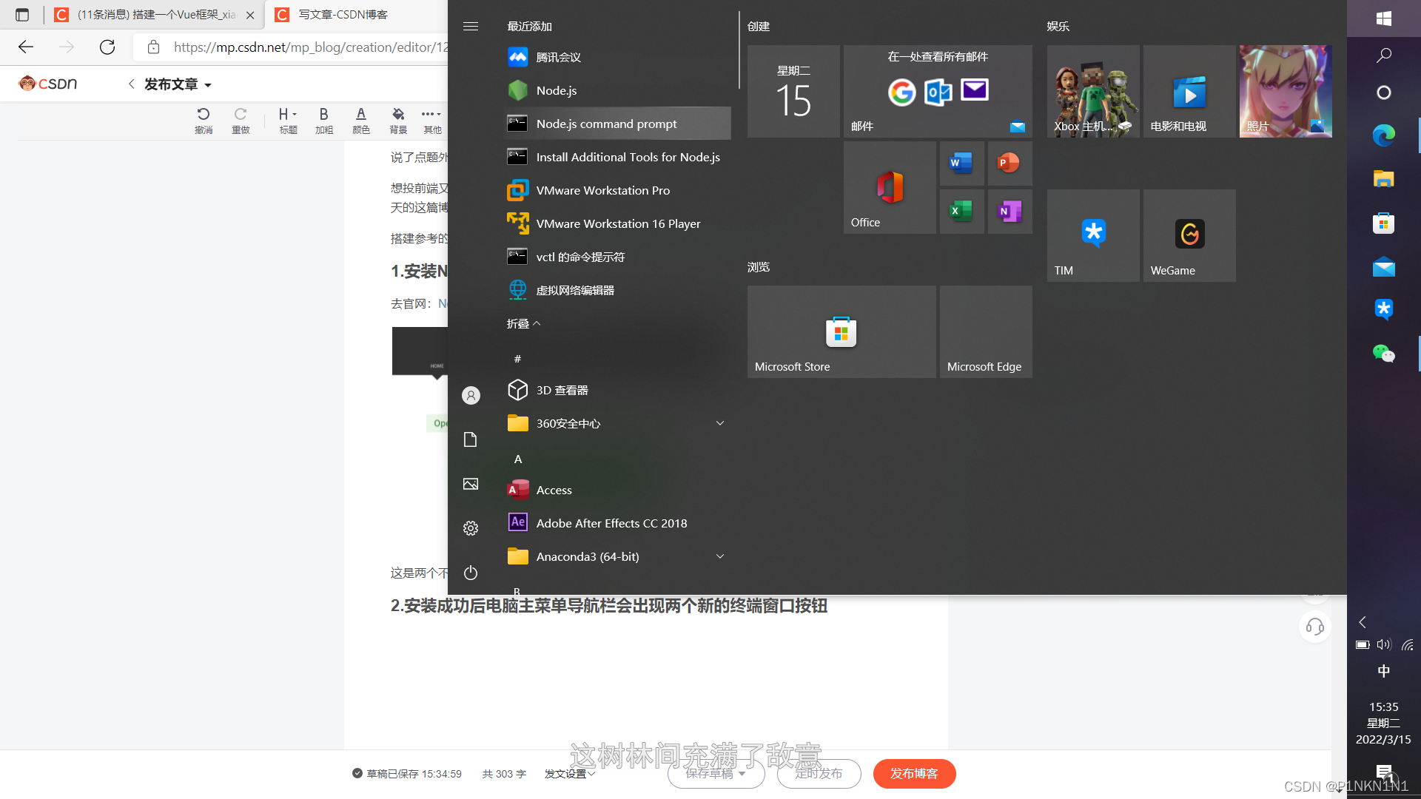
Task: Apply bold with the 加粗 icon
Action: [323, 115]
